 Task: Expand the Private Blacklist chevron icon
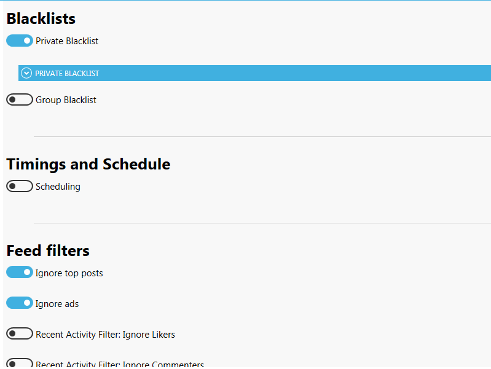[26, 73]
